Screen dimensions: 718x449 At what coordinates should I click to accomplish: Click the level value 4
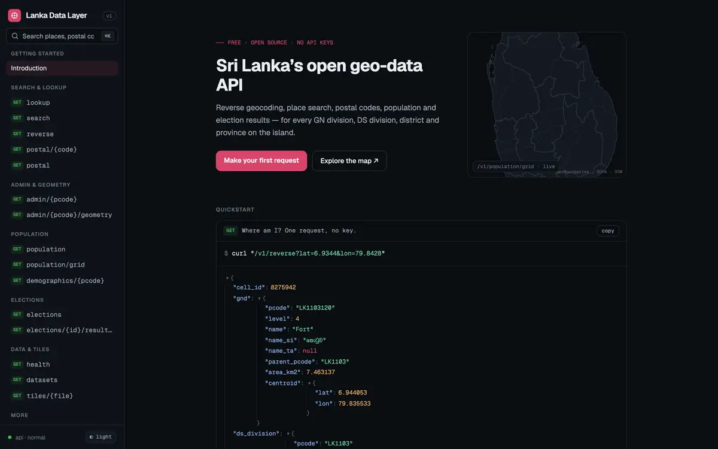(297, 318)
